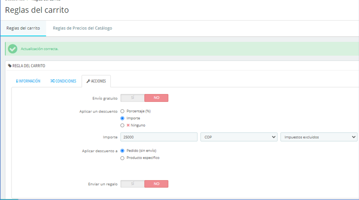Image resolution: width=359 pixels, height=200 pixels.
Task: Choose Producto específico radio button
Action: 122,158
